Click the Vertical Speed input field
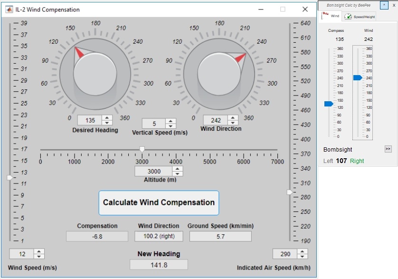Image resolution: width=398 pixels, height=279 pixels. 154,124
